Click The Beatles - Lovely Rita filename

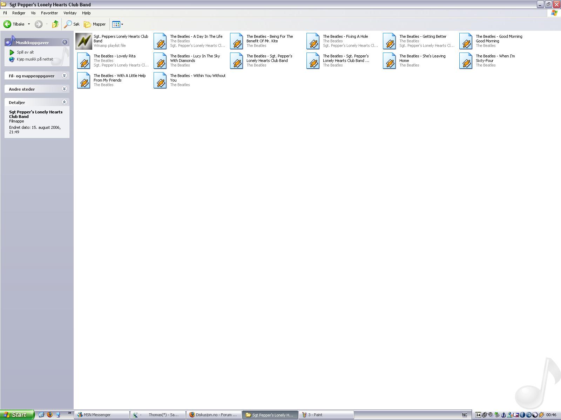(114, 56)
